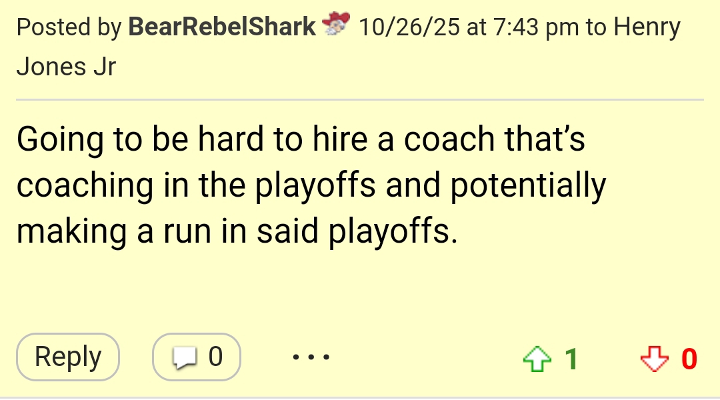Click the post's first line starting "Going to be hard"
The height and width of the screenshot is (400, 720).
tap(301, 140)
